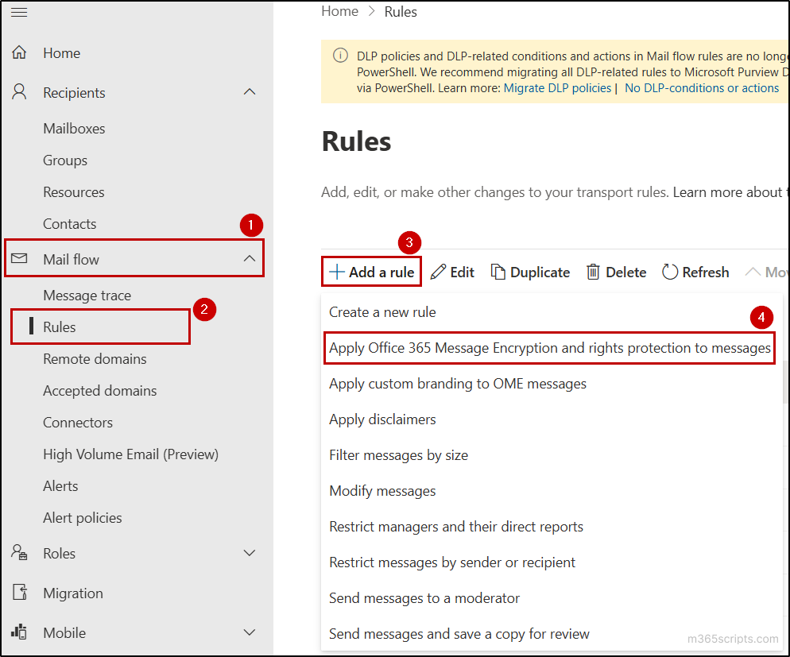790x657 pixels.
Task: Select the Duplicate rule icon
Action: [x=497, y=272]
